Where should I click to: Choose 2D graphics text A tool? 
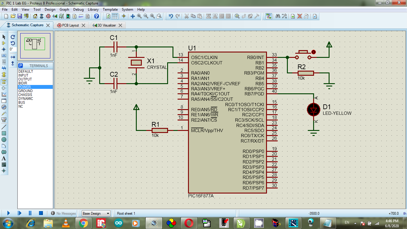(x=4, y=158)
